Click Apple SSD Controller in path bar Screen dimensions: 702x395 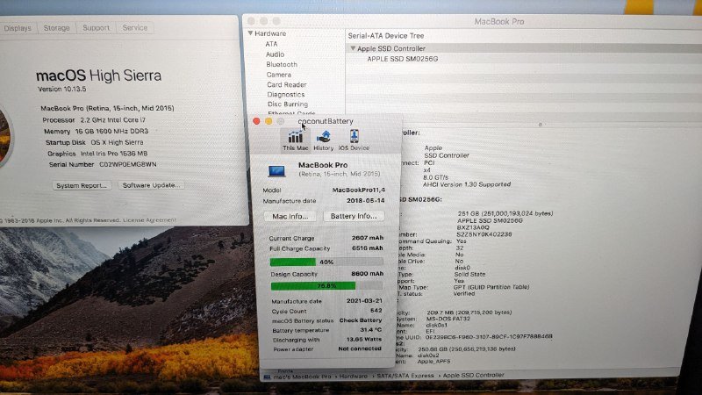click(473, 376)
